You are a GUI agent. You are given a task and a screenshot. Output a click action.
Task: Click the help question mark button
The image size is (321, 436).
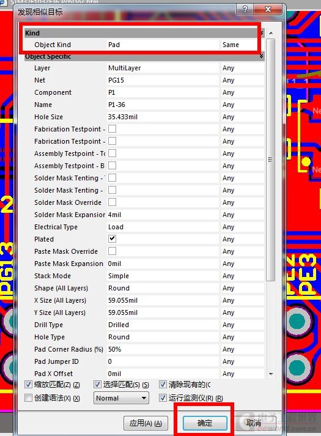[x=245, y=9]
